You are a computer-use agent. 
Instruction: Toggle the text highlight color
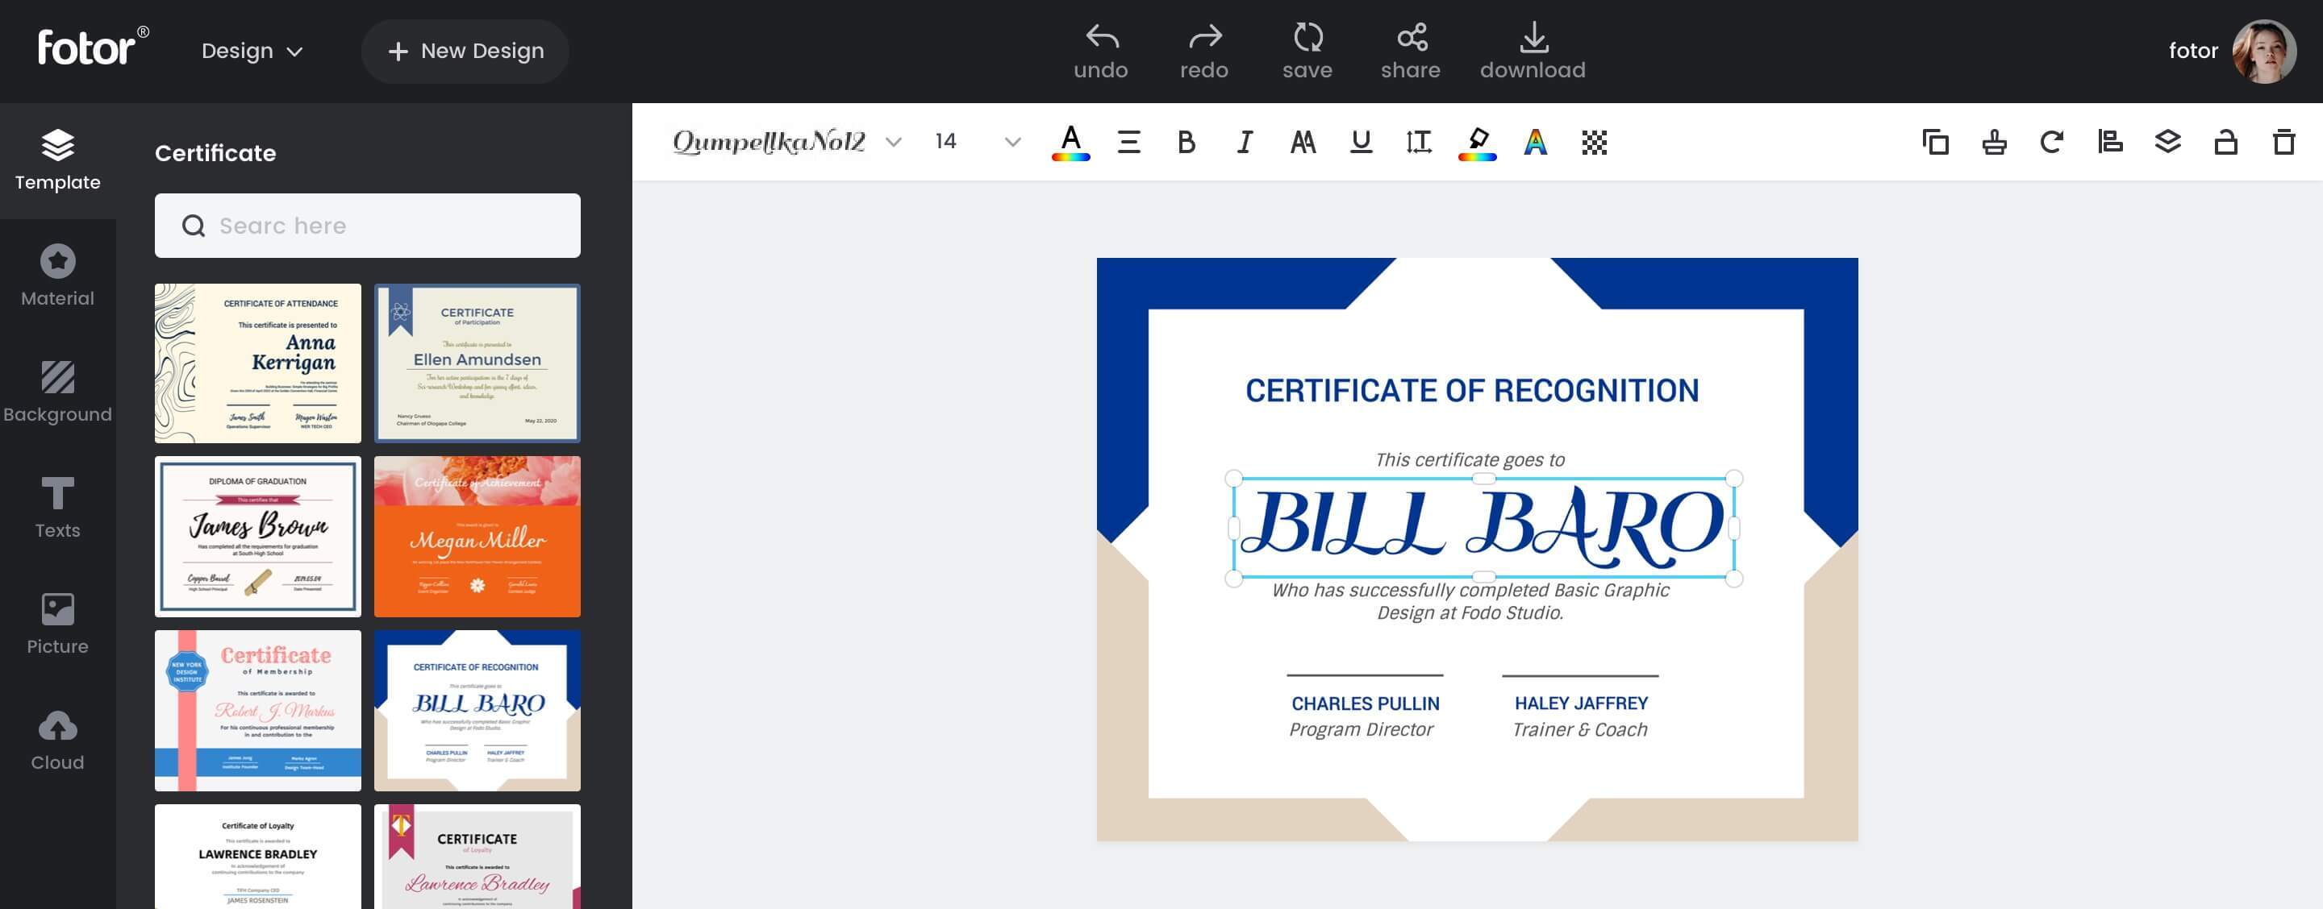(x=1477, y=141)
